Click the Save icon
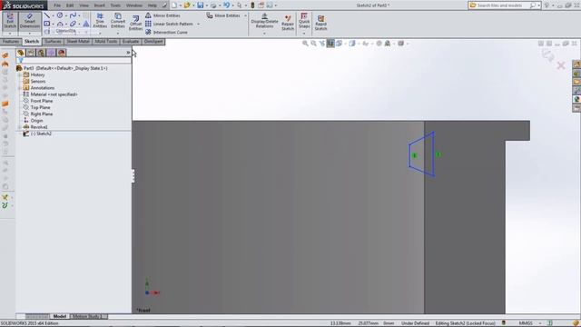581x327 pixels. [201, 5]
